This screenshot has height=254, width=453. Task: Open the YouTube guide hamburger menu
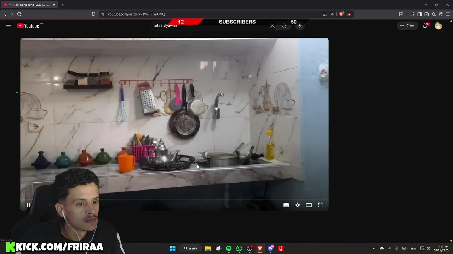8,25
